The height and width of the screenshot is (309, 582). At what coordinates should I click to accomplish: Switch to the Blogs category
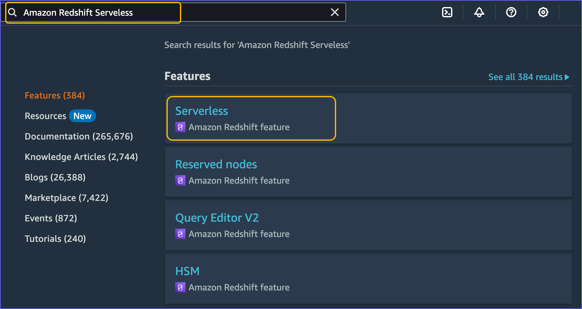(55, 177)
